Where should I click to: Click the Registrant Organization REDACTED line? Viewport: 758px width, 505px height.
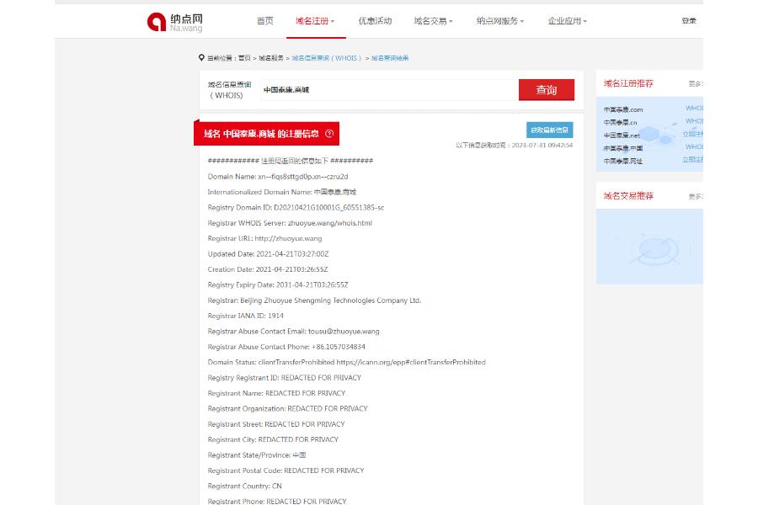(288, 408)
